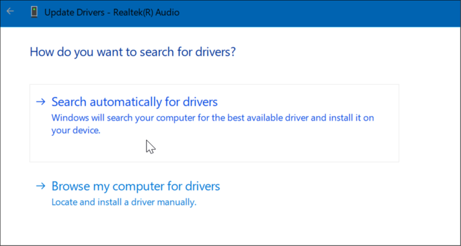The image size is (461, 246).
Task: Click the 'your device.' description line
Action: [x=76, y=130]
